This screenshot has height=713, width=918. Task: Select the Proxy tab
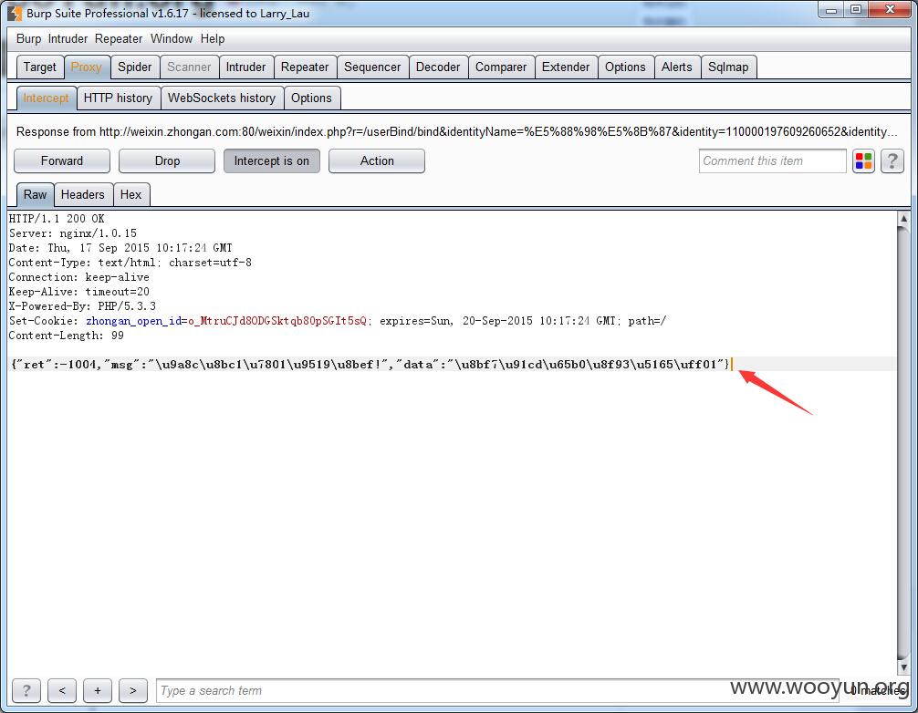point(87,67)
